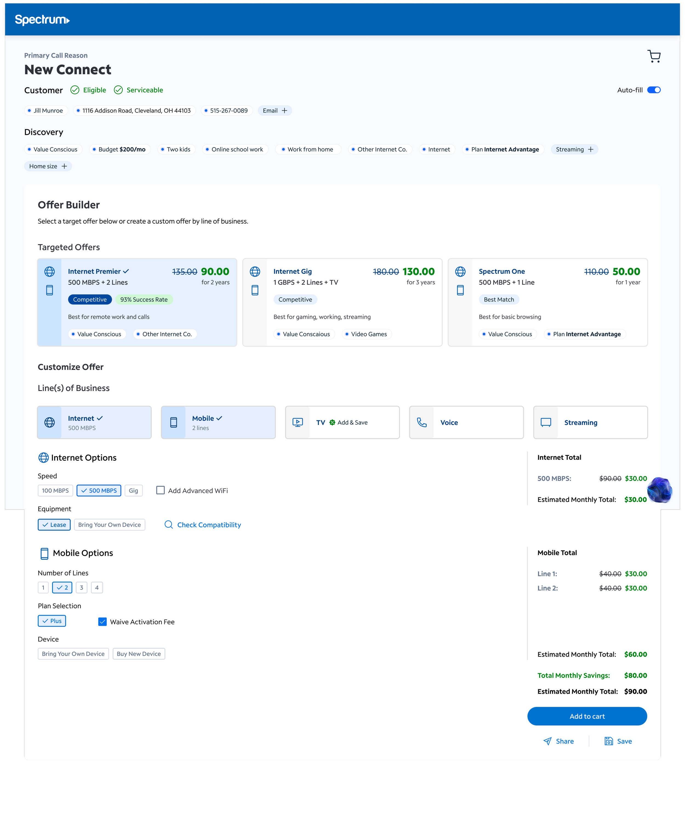Click the Add to cart button

(587, 716)
